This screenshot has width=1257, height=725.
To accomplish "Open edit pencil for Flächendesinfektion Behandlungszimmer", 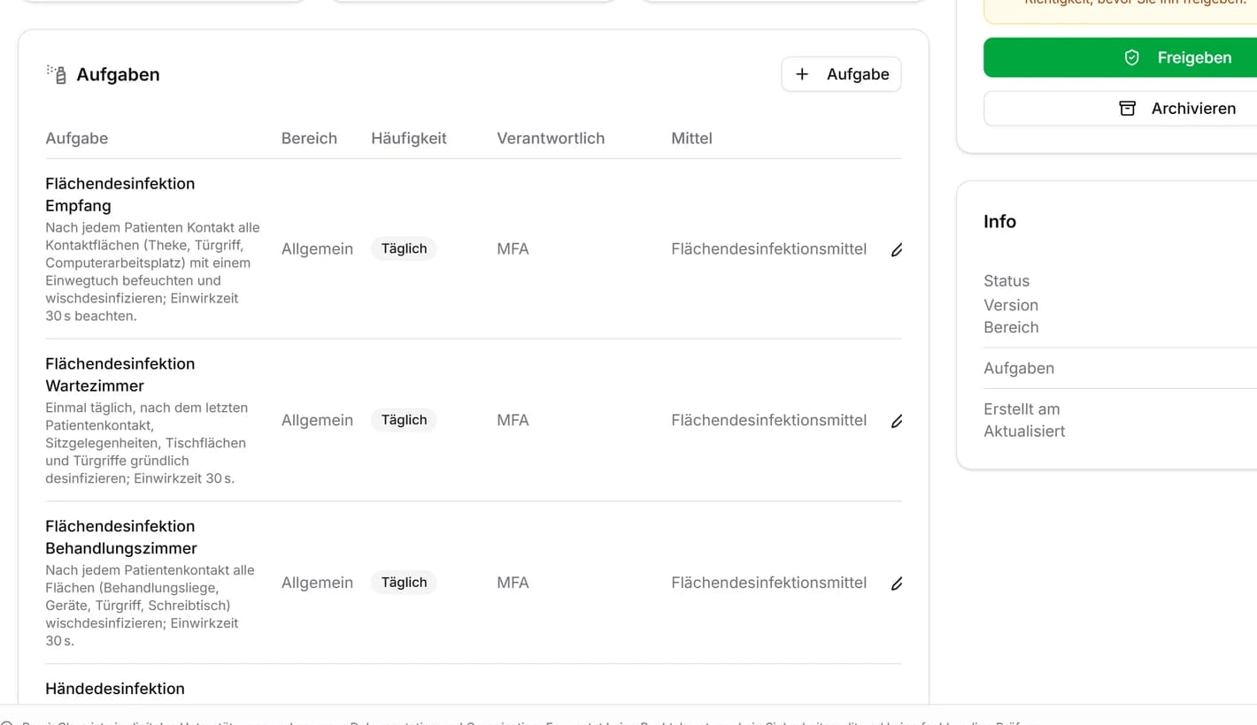I will tap(897, 584).
